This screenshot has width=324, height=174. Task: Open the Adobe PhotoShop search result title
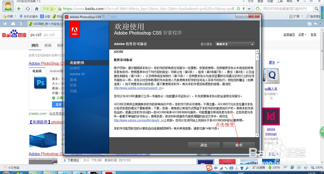pos(46,64)
